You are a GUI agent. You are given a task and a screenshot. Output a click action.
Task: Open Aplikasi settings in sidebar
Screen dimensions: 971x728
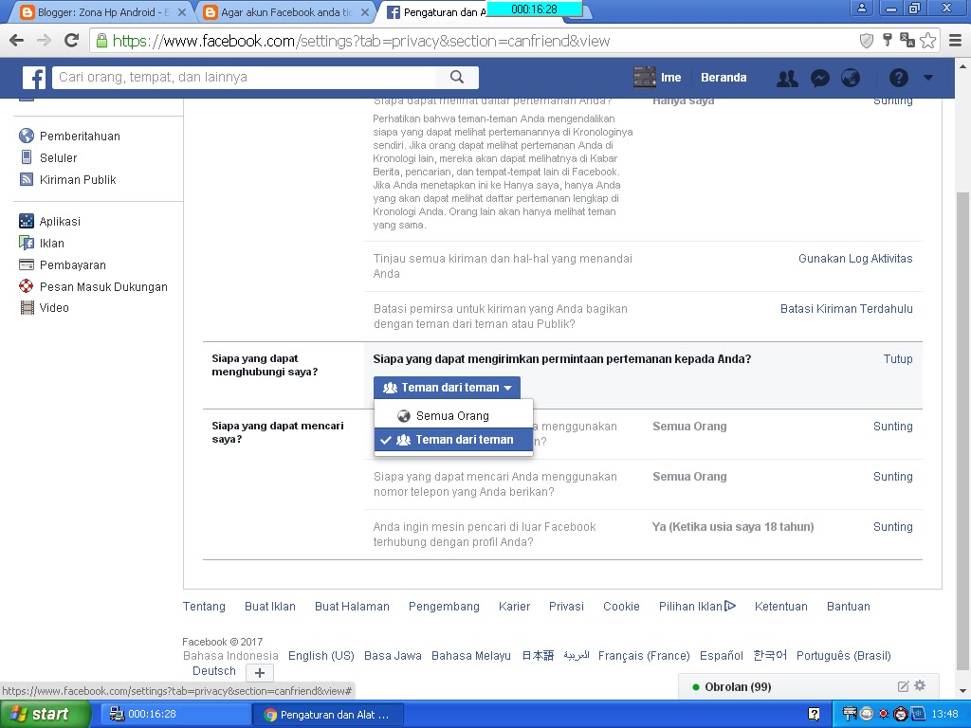[60, 221]
